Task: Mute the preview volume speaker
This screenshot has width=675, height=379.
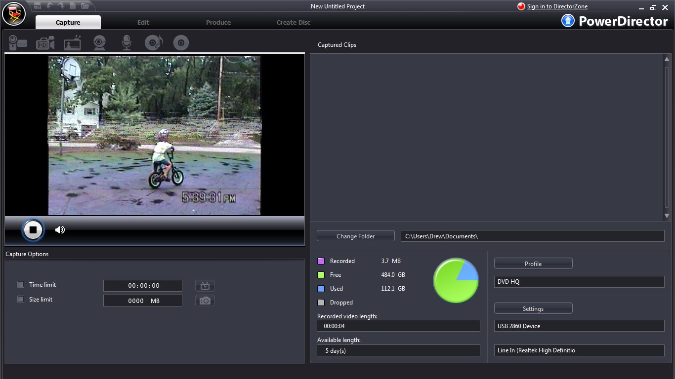Action: click(60, 229)
